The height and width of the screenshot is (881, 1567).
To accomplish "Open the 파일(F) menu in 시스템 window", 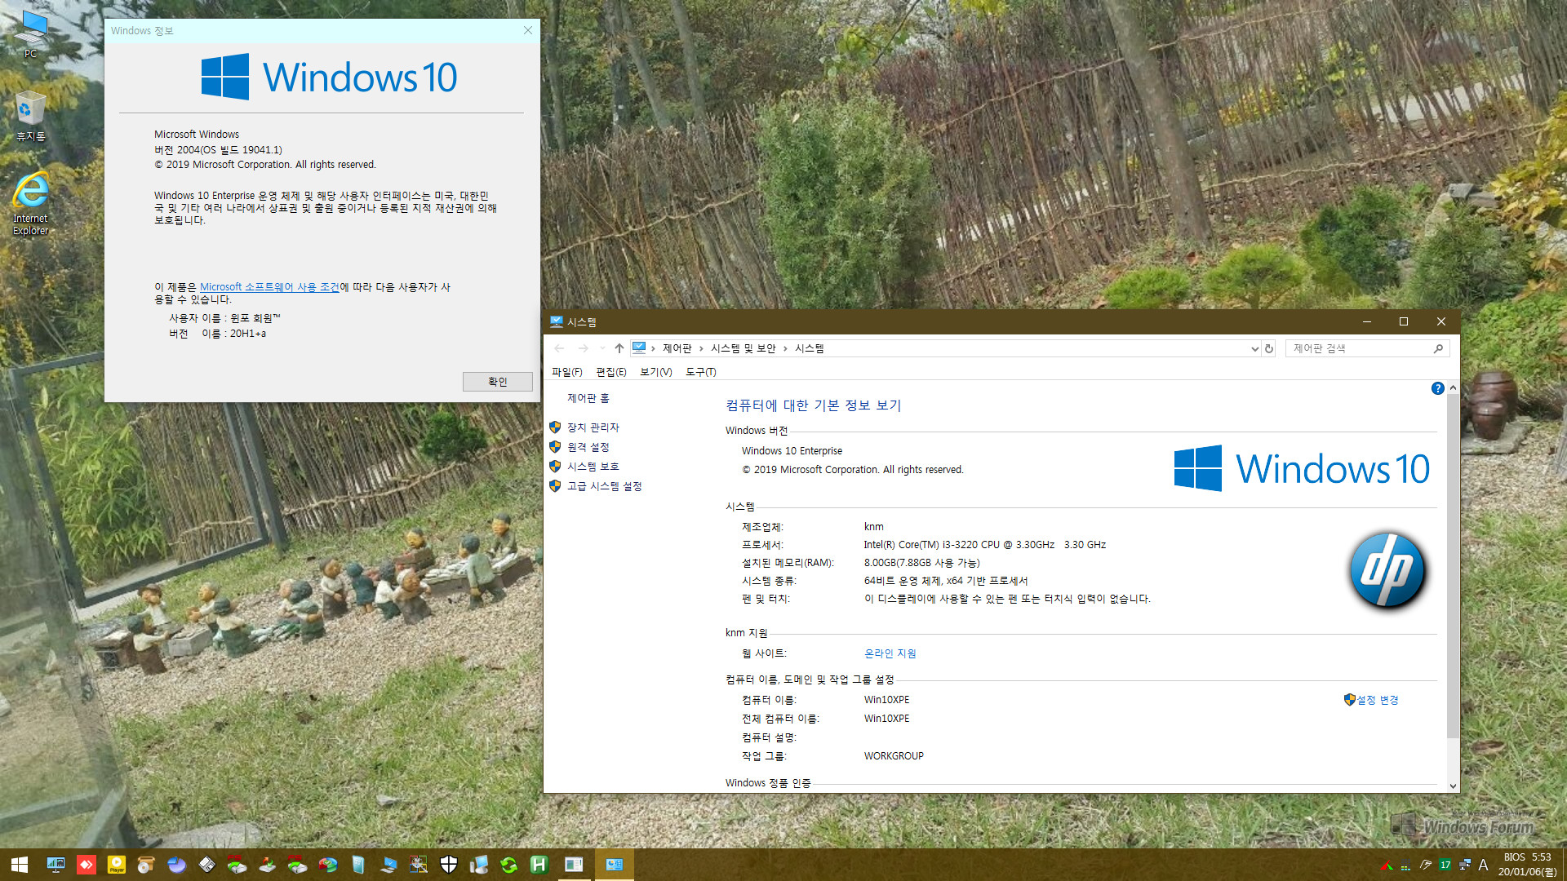I will tap(567, 372).
